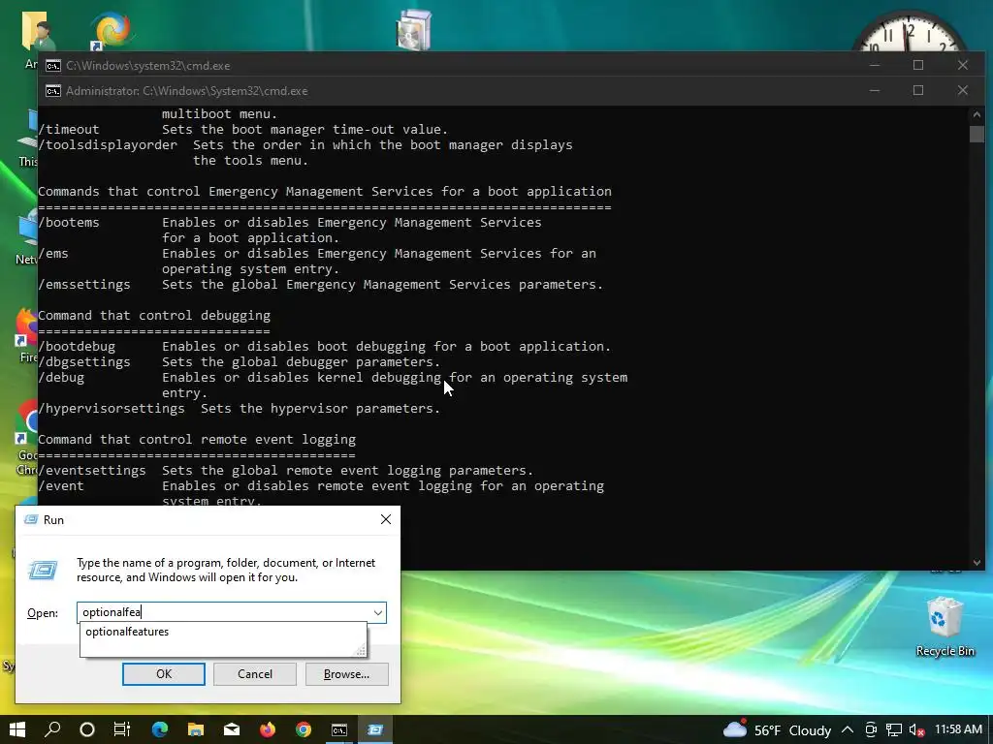Image resolution: width=993 pixels, height=744 pixels.
Task: Click the Run dialog title icon
Action: click(x=30, y=519)
